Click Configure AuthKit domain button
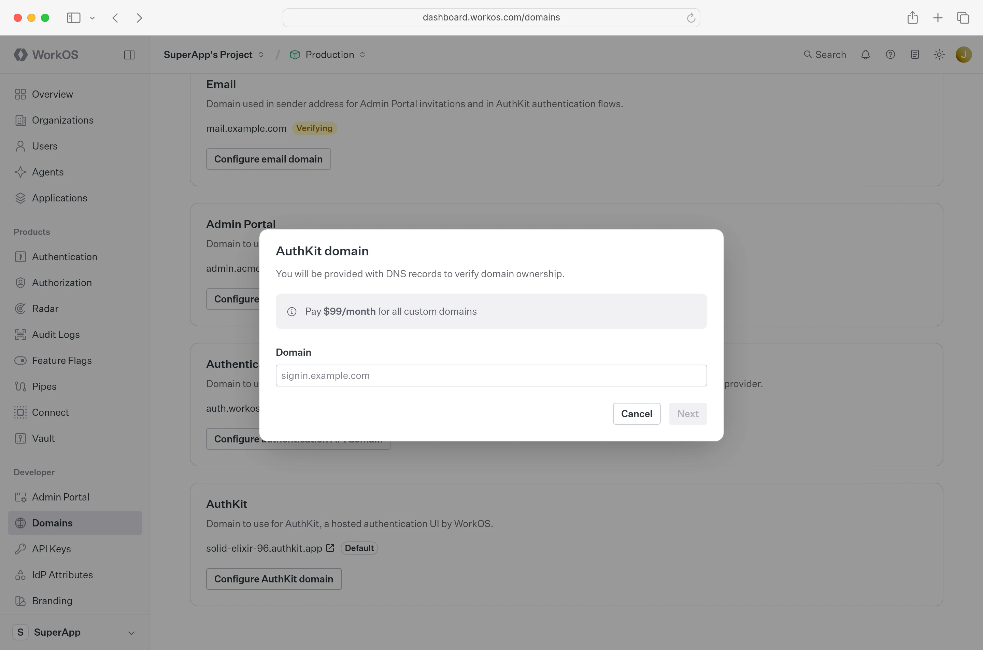The image size is (983, 650). 274,579
